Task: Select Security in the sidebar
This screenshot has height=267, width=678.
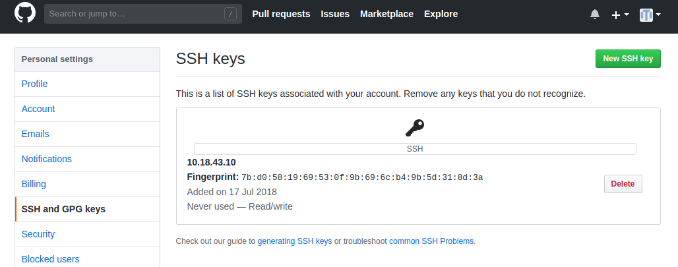Action: coord(87,234)
